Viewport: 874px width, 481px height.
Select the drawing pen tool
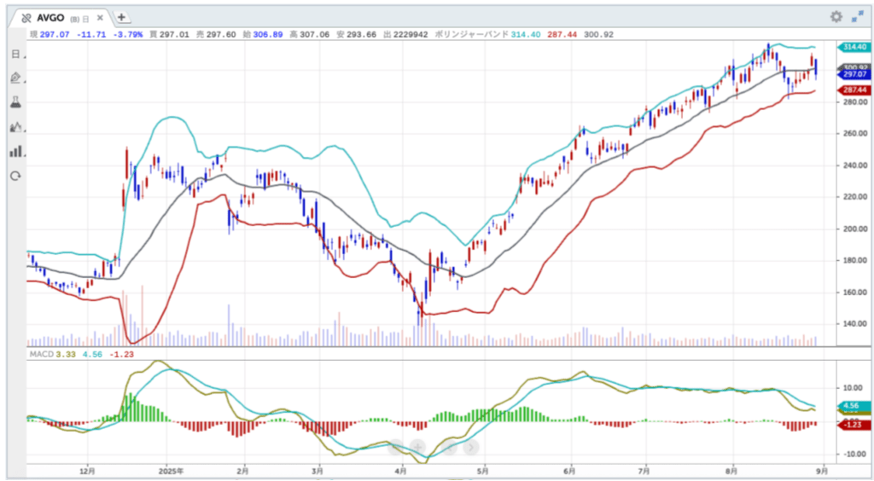(15, 78)
